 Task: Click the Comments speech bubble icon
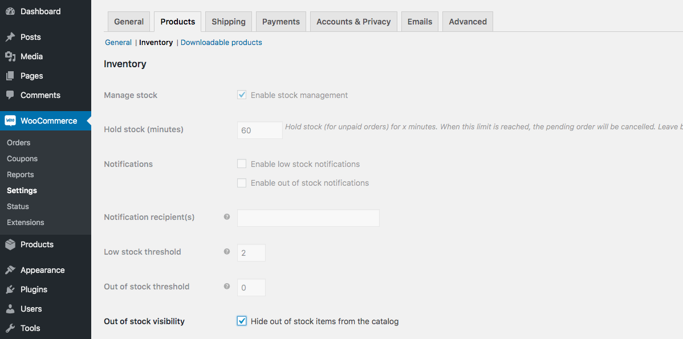(x=10, y=95)
